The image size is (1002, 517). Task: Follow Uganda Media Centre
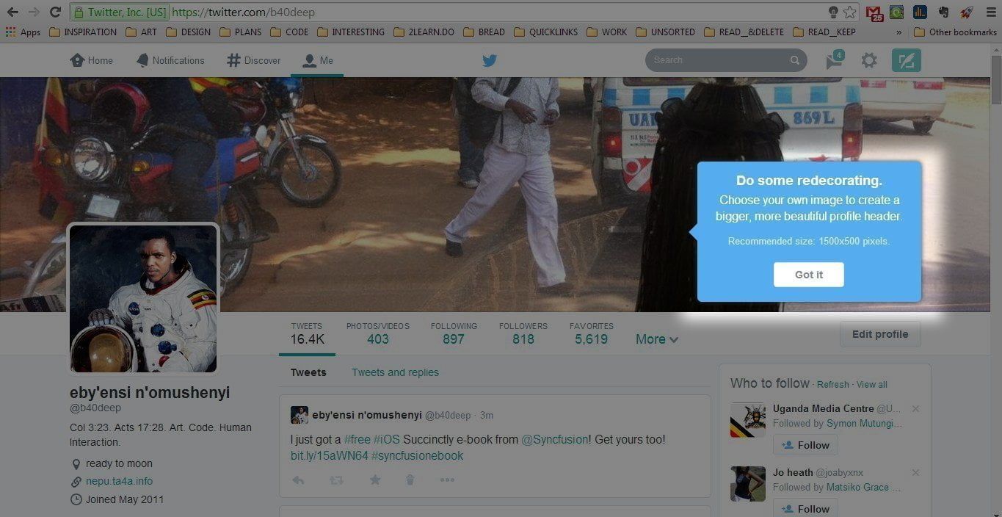805,445
